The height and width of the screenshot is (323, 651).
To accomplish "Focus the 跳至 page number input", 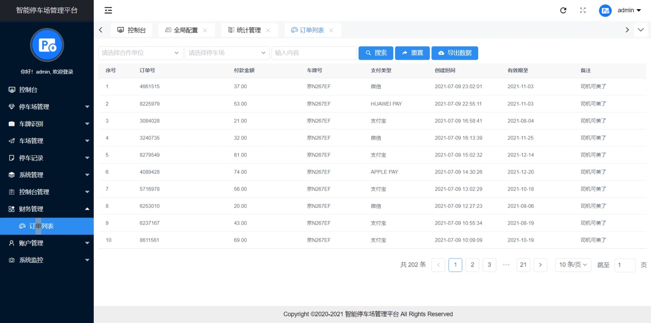I will click(x=625, y=265).
